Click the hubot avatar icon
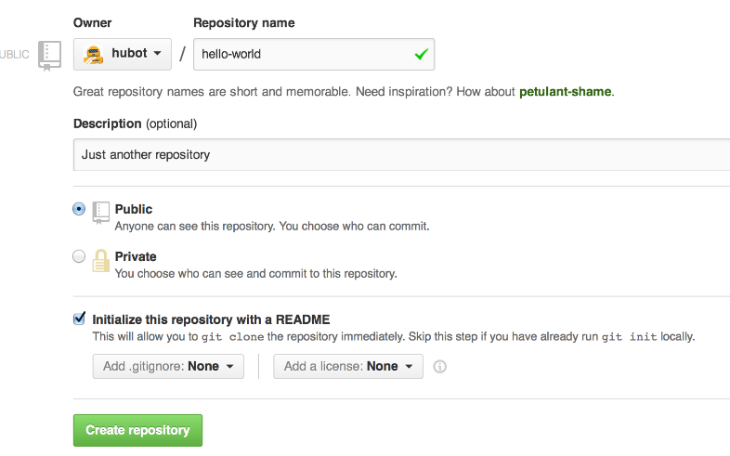730x456 pixels. (x=93, y=54)
